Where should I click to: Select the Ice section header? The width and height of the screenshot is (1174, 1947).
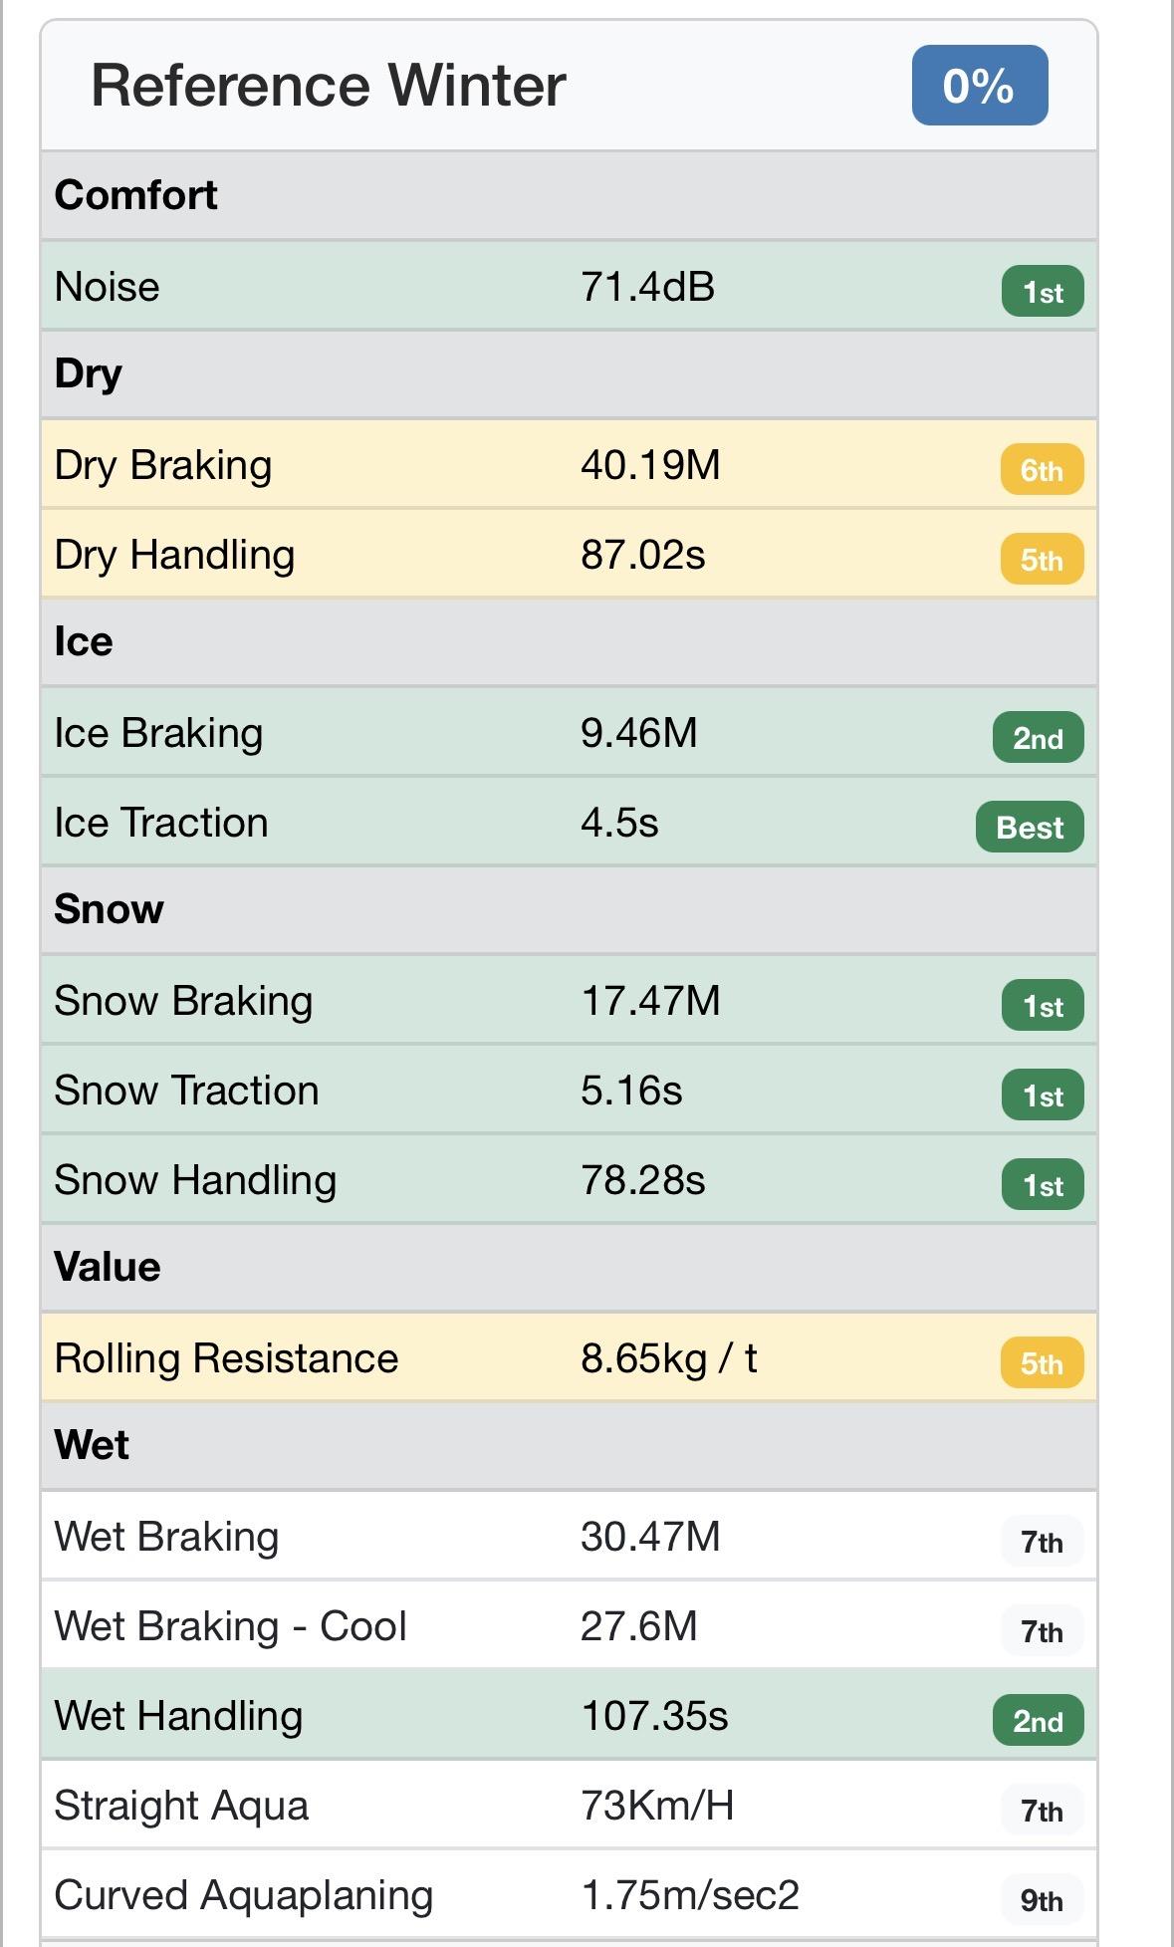tap(84, 641)
